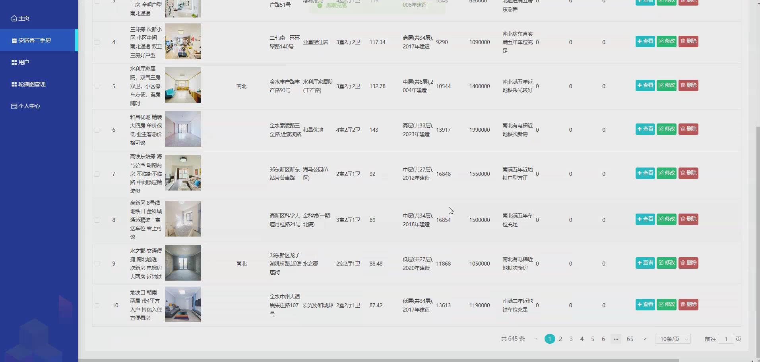Screen dimensions: 760x362
Task: Click the previous page arrow
Action: 536,339
